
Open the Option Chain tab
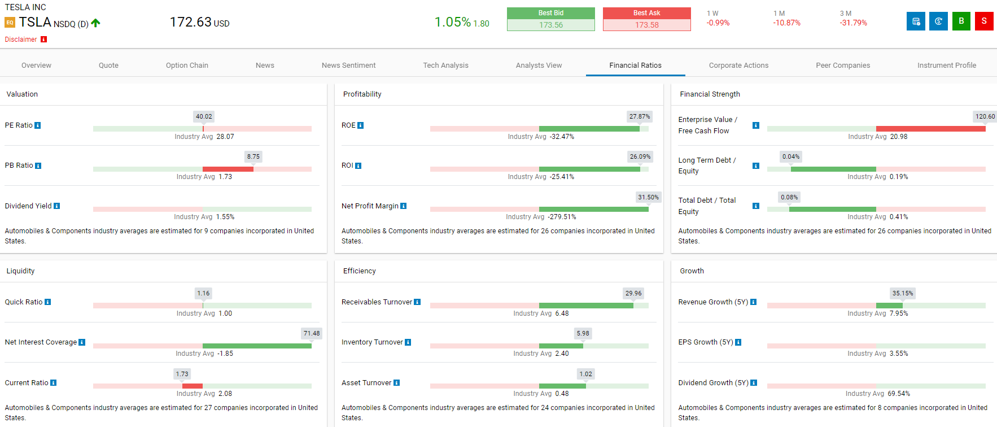[187, 66]
